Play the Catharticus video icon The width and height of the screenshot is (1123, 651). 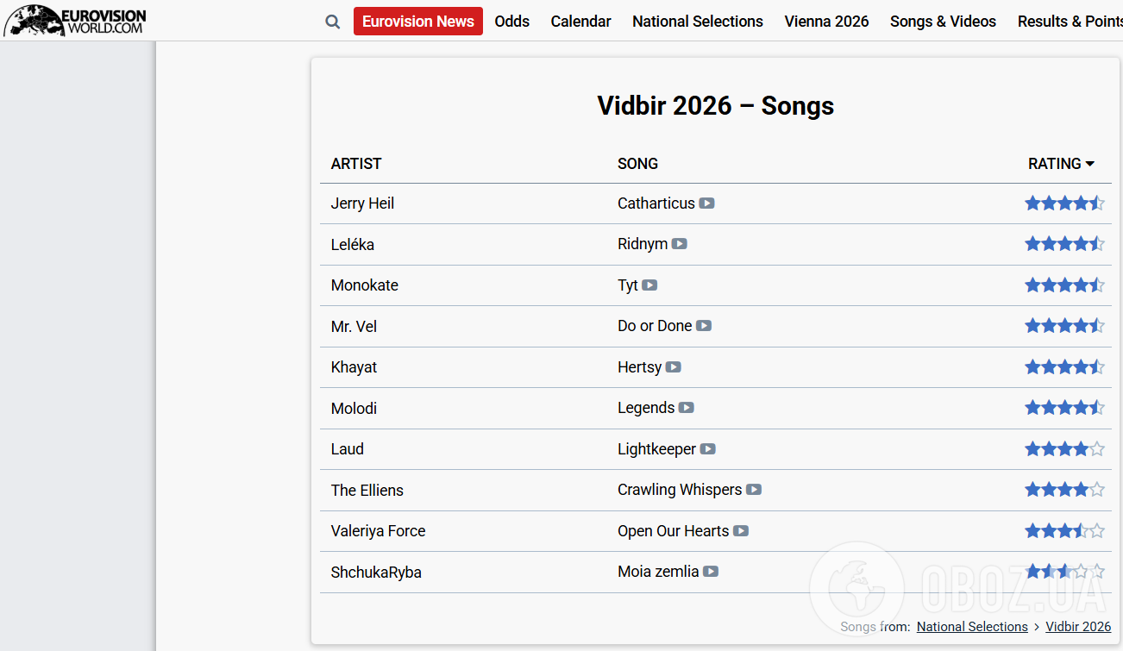[706, 203]
